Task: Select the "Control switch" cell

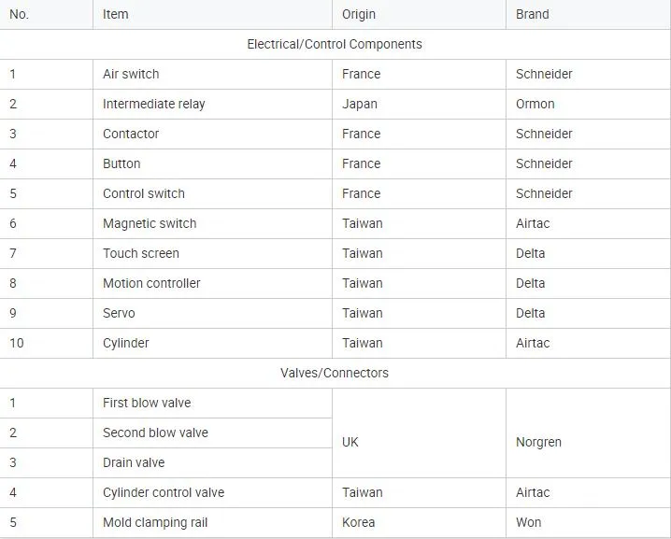Action: [144, 193]
